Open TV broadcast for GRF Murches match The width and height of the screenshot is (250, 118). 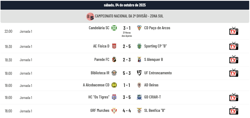click(234, 110)
